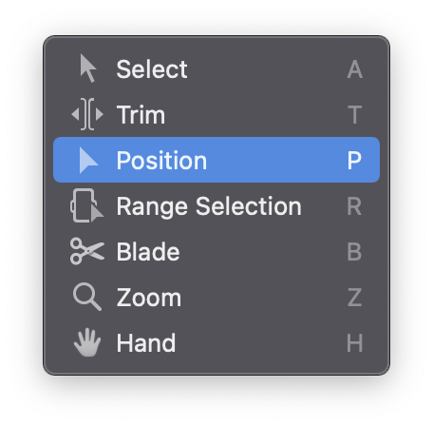Click the arrow icon for Select tool
Viewport: 433px width, 426px height.
click(x=88, y=68)
